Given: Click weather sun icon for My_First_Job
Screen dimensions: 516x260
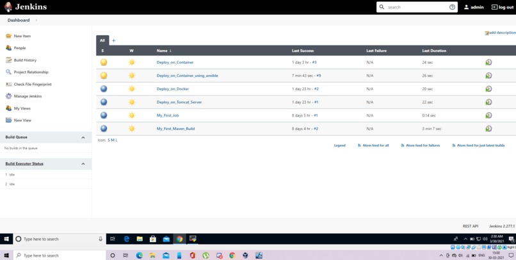Looking at the screenshot, I should [132, 115].
